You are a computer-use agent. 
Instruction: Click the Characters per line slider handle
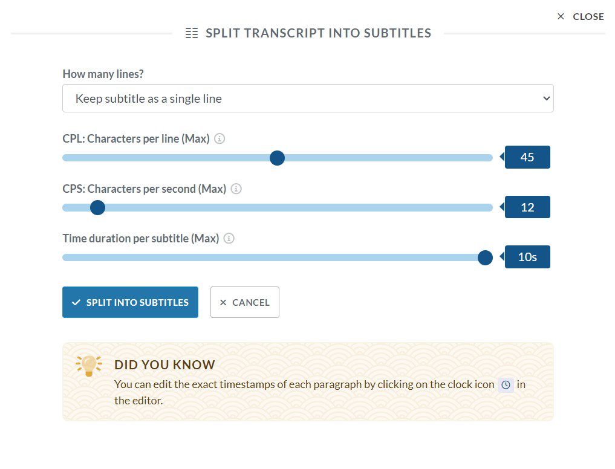(x=277, y=158)
